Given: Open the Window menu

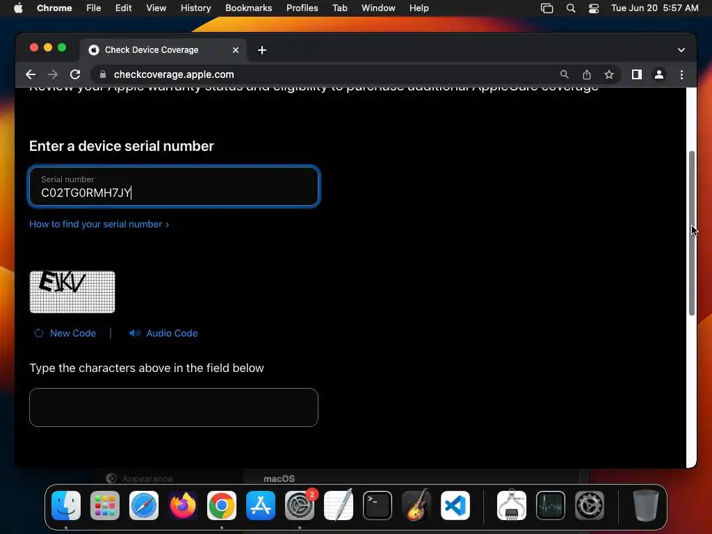Looking at the screenshot, I should [x=378, y=8].
